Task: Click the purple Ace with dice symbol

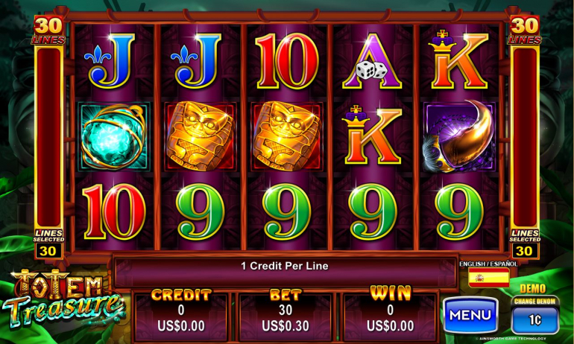Action: coord(372,61)
